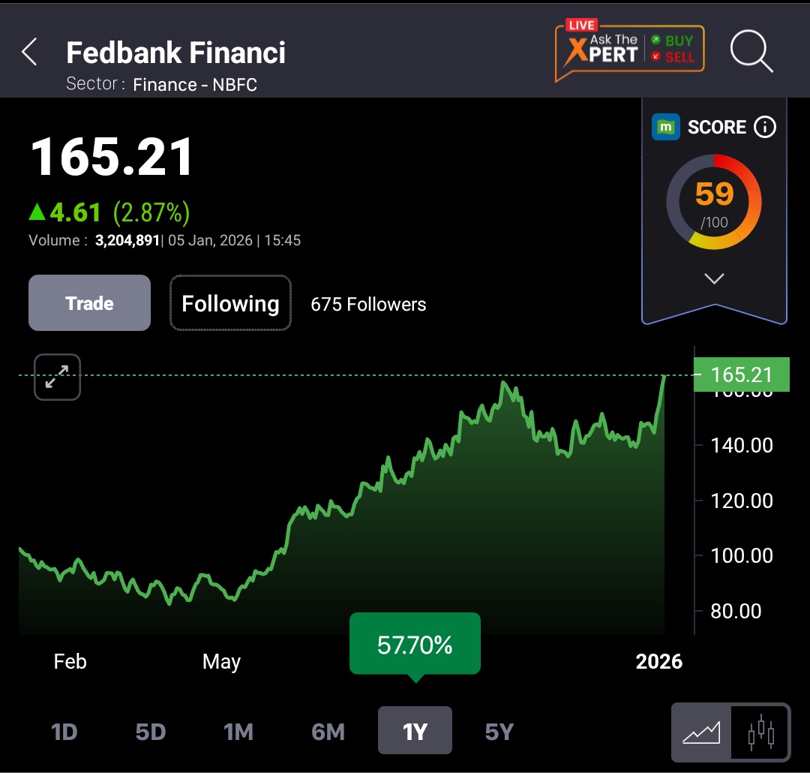Expand the chart to fullscreen

coord(57,377)
